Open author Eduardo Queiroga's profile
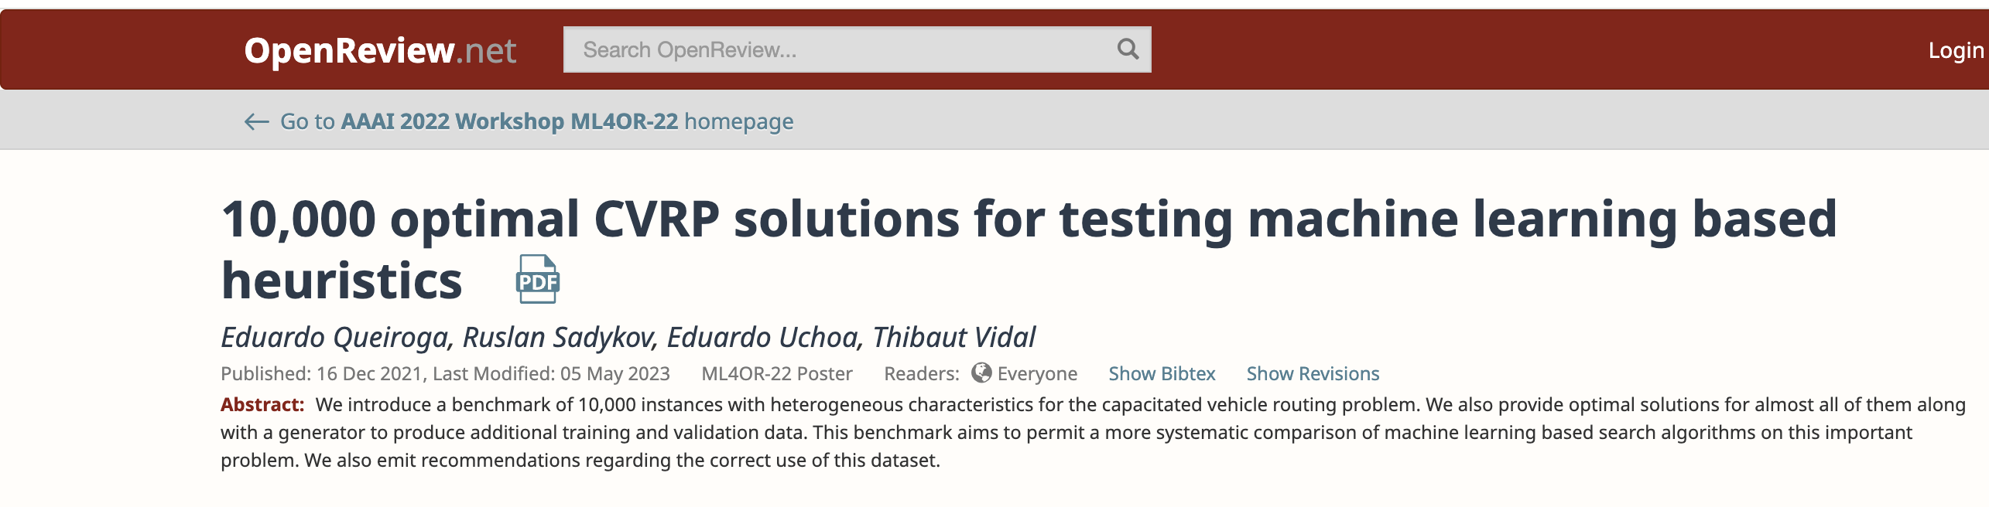 click(335, 338)
